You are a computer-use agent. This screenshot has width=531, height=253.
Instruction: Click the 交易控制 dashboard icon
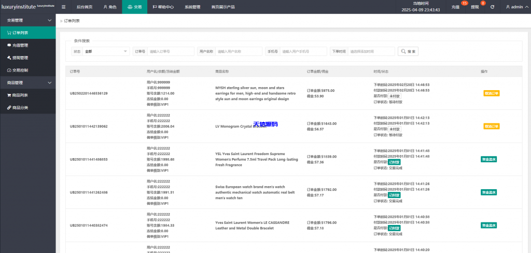coord(9,70)
